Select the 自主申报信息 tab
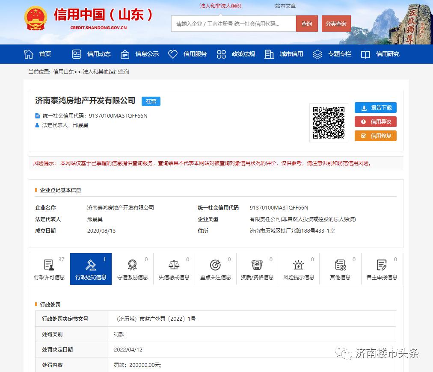This screenshot has height=372, width=433. pyautogui.click(x=381, y=269)
